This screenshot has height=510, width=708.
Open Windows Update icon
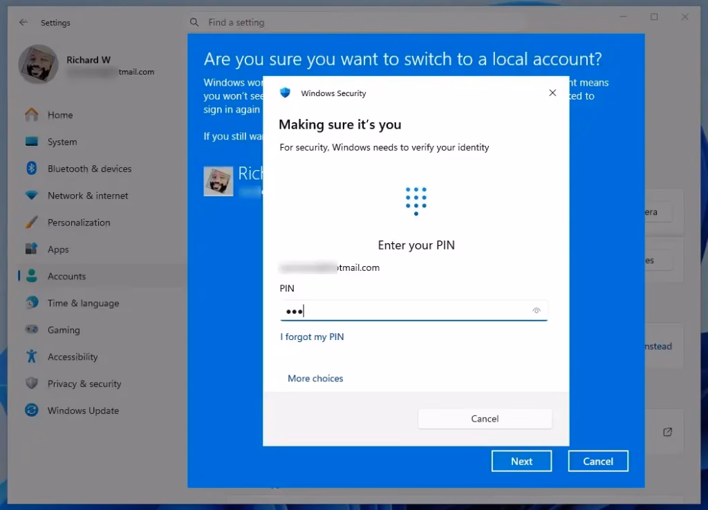31,410
